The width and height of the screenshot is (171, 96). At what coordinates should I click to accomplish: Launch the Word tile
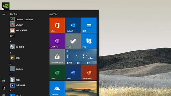pos(73,73)
